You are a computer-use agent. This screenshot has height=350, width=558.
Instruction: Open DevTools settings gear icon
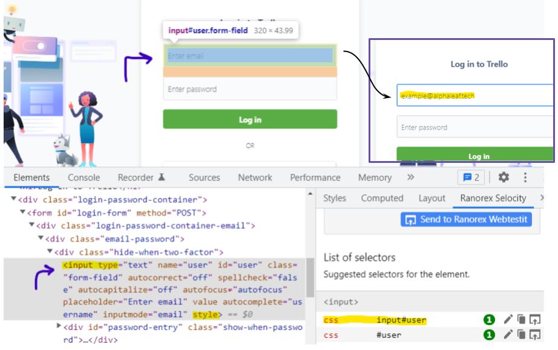pos(503,177)
